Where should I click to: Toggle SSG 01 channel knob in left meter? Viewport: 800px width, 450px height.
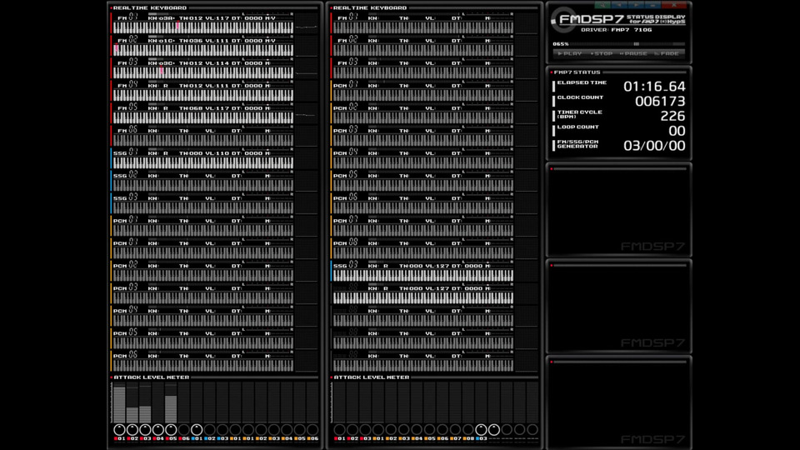click(197, 430)
